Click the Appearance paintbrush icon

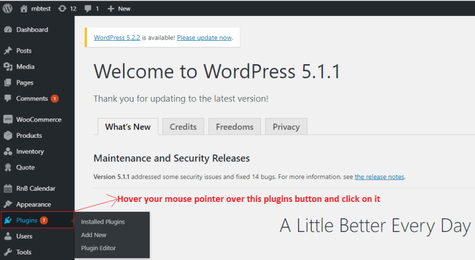(8, 204)
